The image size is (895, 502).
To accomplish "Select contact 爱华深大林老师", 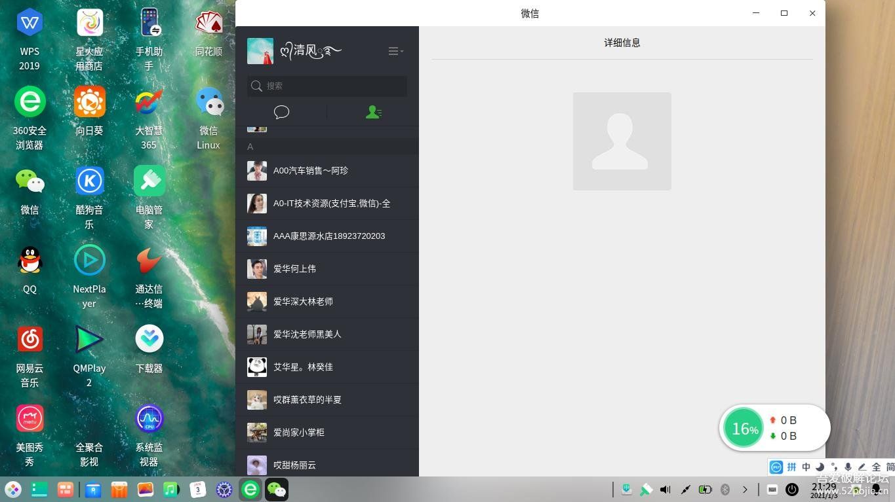I will [327, 301].
